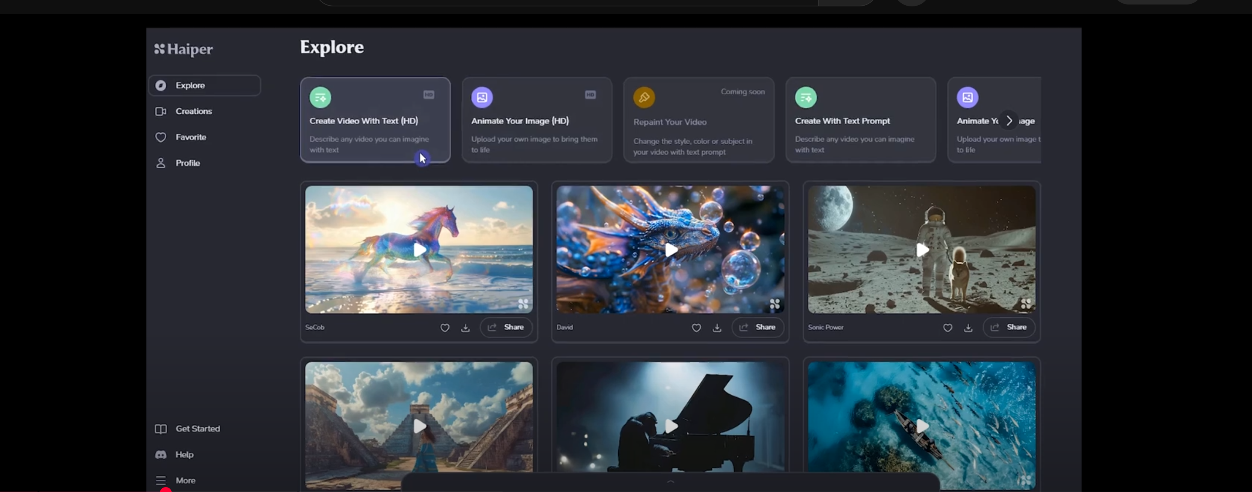
Task: Expand the More menu
Action: click(185, 480)
